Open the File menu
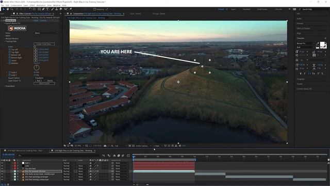The height and width of the screenshot is (186, 330). point(2,5)
